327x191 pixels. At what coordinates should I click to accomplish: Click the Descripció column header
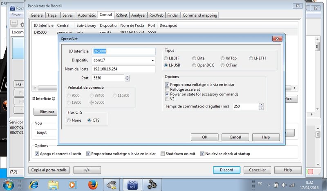pos(168,25)
